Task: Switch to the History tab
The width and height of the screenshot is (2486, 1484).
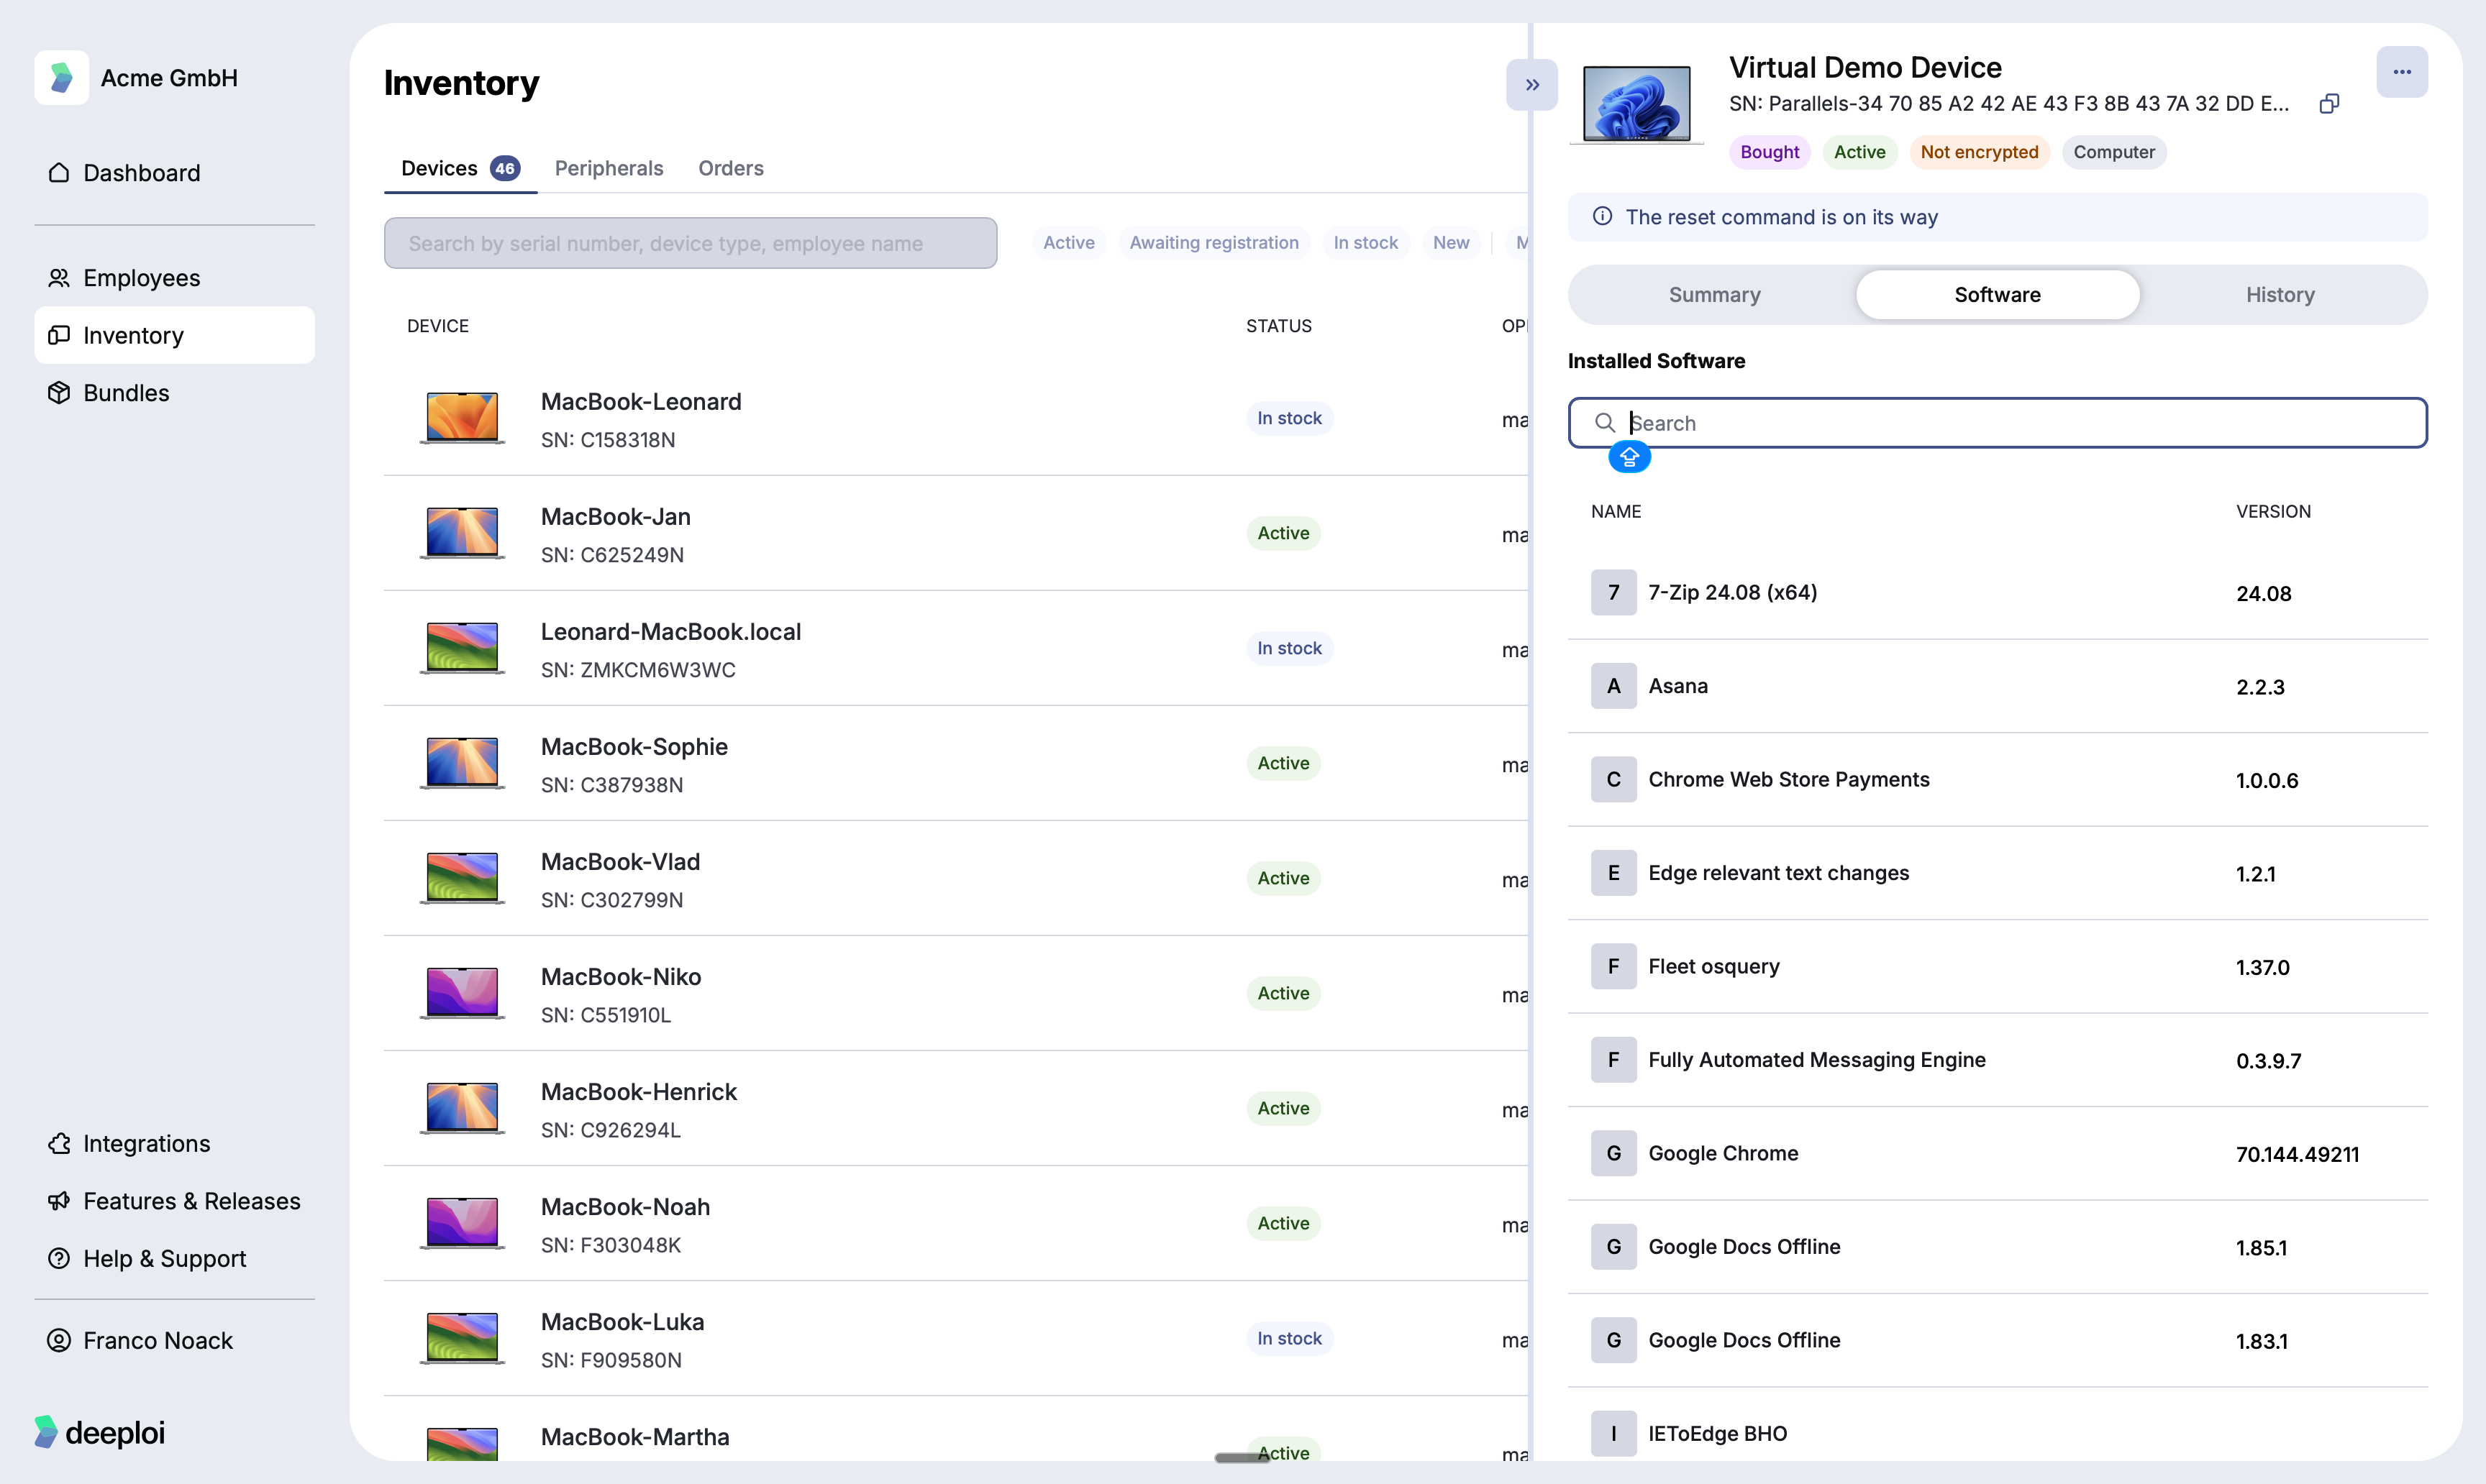Action: pyautogui.click(x=2279, y=295)
